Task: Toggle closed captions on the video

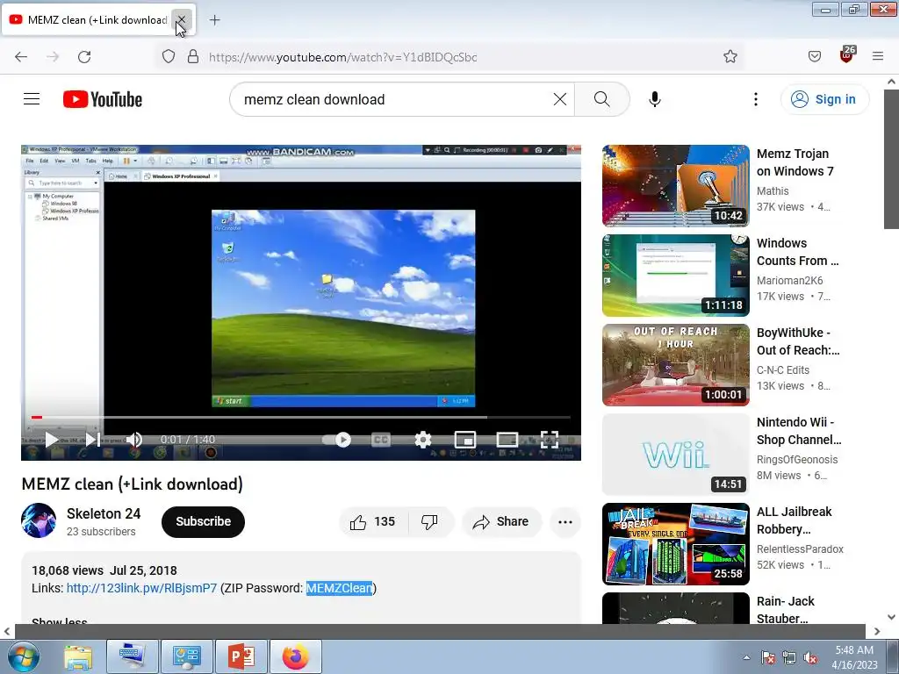Action: point(381,440)
